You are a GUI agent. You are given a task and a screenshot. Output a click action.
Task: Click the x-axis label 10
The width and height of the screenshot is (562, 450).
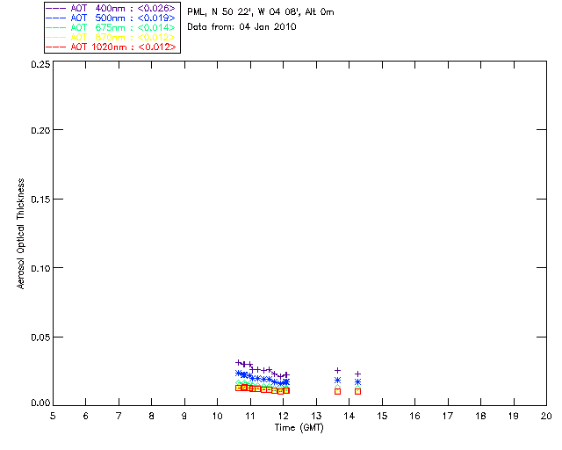pos(217,416)
